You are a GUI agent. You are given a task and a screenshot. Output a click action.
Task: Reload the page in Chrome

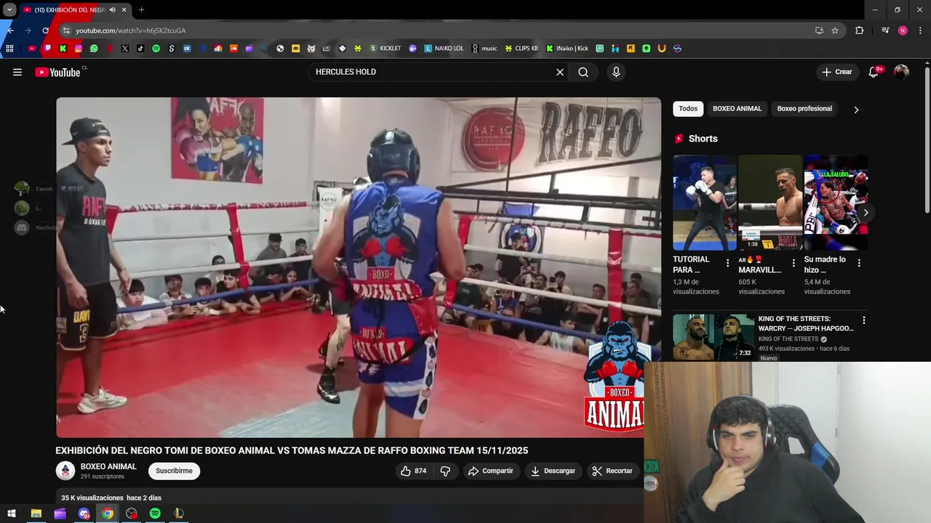coord(45,31)
